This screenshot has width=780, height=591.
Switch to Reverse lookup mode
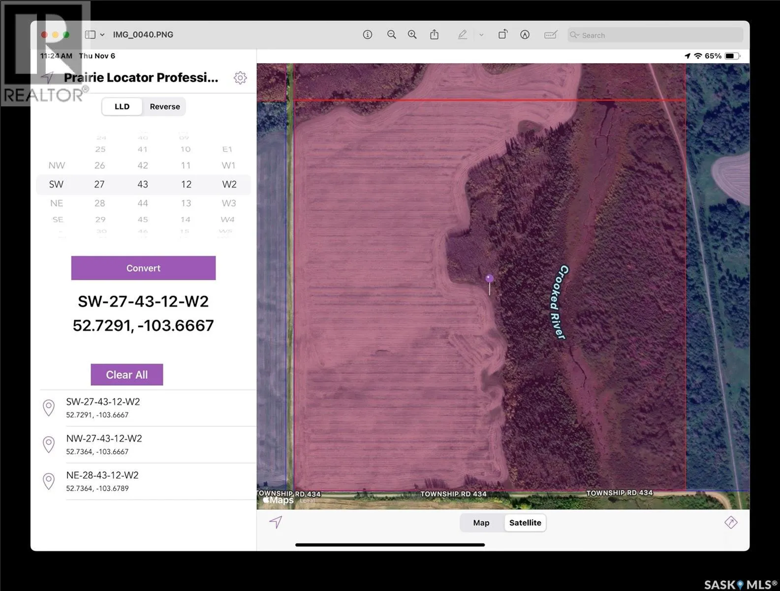(x=165, y=107)
